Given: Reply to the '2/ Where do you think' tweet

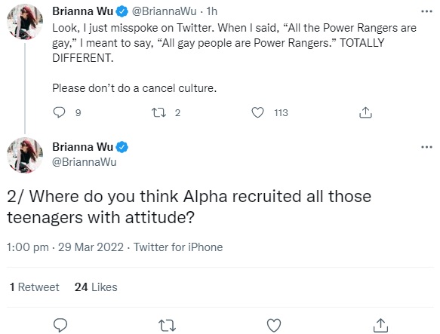Looking at the screenshot, I should click(60, 325).
